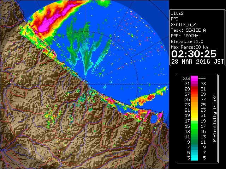Image resolution: width=226 pixels, height=169 pixels.
Task: Click the 'PRF: 1800Hz' text
Action: point(184,36)
